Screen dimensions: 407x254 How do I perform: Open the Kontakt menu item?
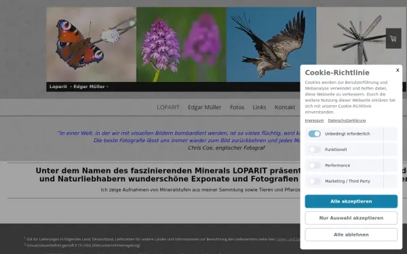pos(285,107)
